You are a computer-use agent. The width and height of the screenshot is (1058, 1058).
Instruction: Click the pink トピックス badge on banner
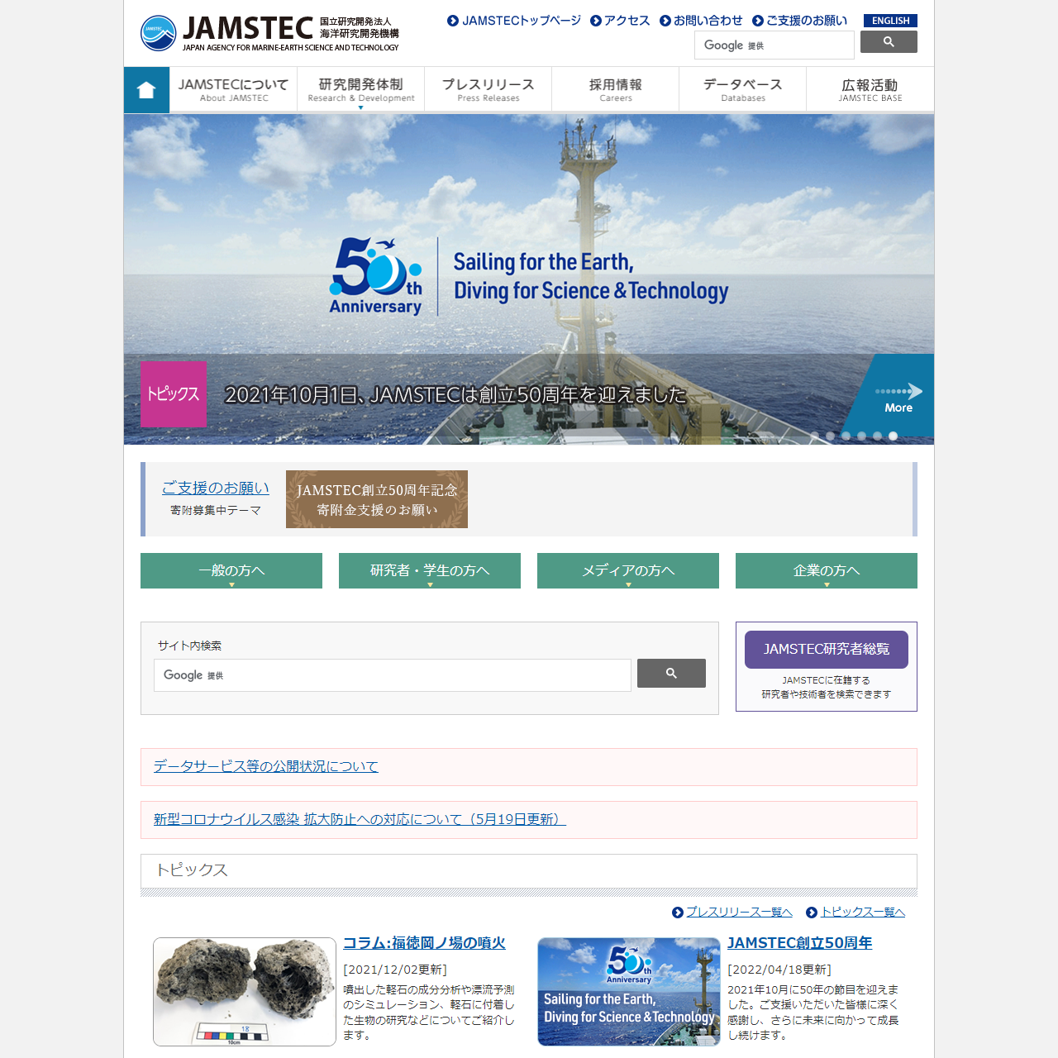pyautogui.click(x=174, y=394)
